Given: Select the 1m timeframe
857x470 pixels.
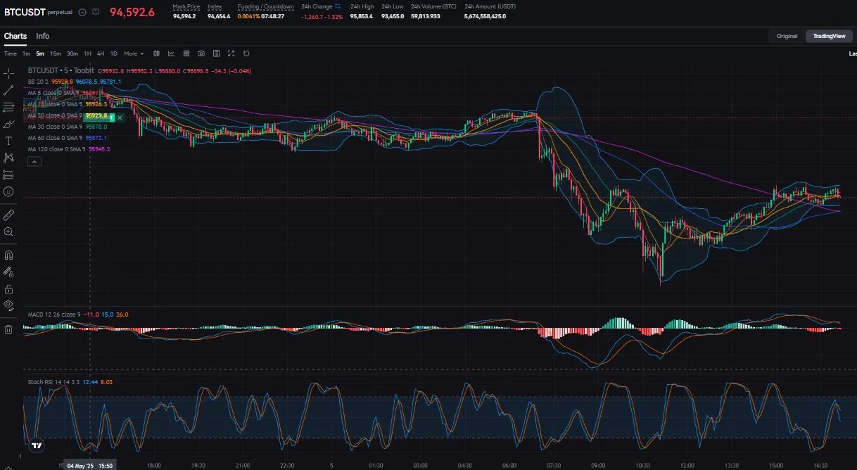Looking at the screenshot, I should coord(26,53).
